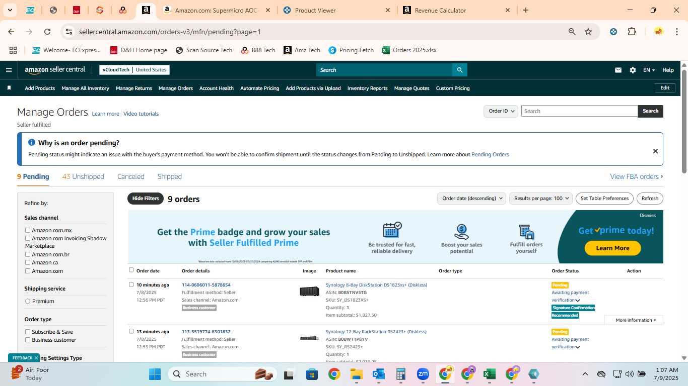688x386 pixels.
Task: Check the Amazon.com.br sales channel
Action: point(28,254)
